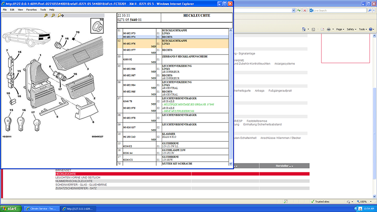Open ZUSATZSCHEINWERFER - SATZ entry
Screen dimensions: 377x212
tap(76, 188)
